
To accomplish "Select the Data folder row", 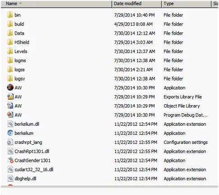I will (109, 33).
